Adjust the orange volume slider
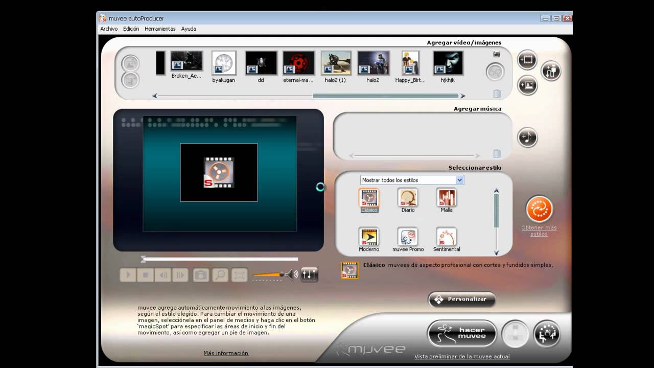This screenshot has width=654, height=368. pyautogui.click(x=268, y=275)
